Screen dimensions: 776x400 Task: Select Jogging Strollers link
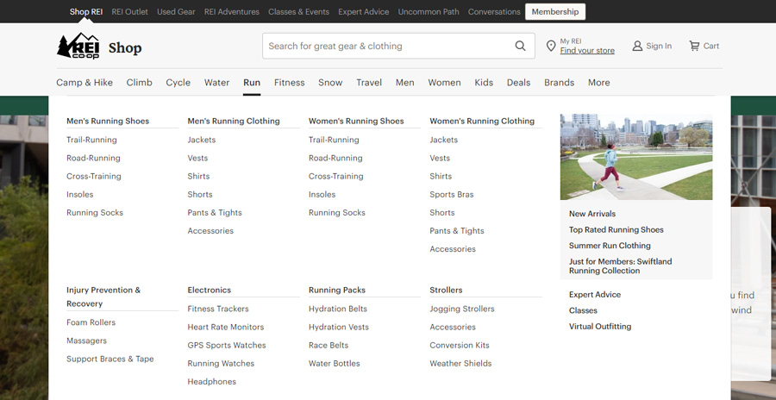pyautogui.click(x=462, y=309)
